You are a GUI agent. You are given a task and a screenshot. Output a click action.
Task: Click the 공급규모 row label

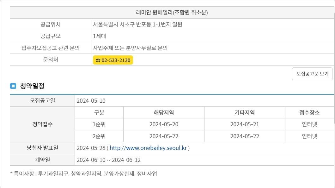click(x=51, y=36)
